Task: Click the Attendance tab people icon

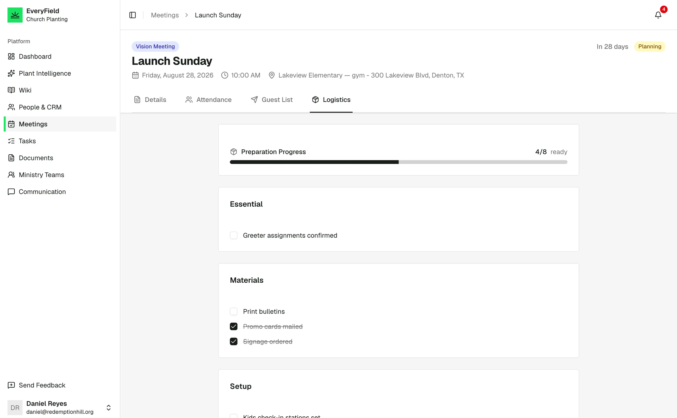Action: pos(189,99)
